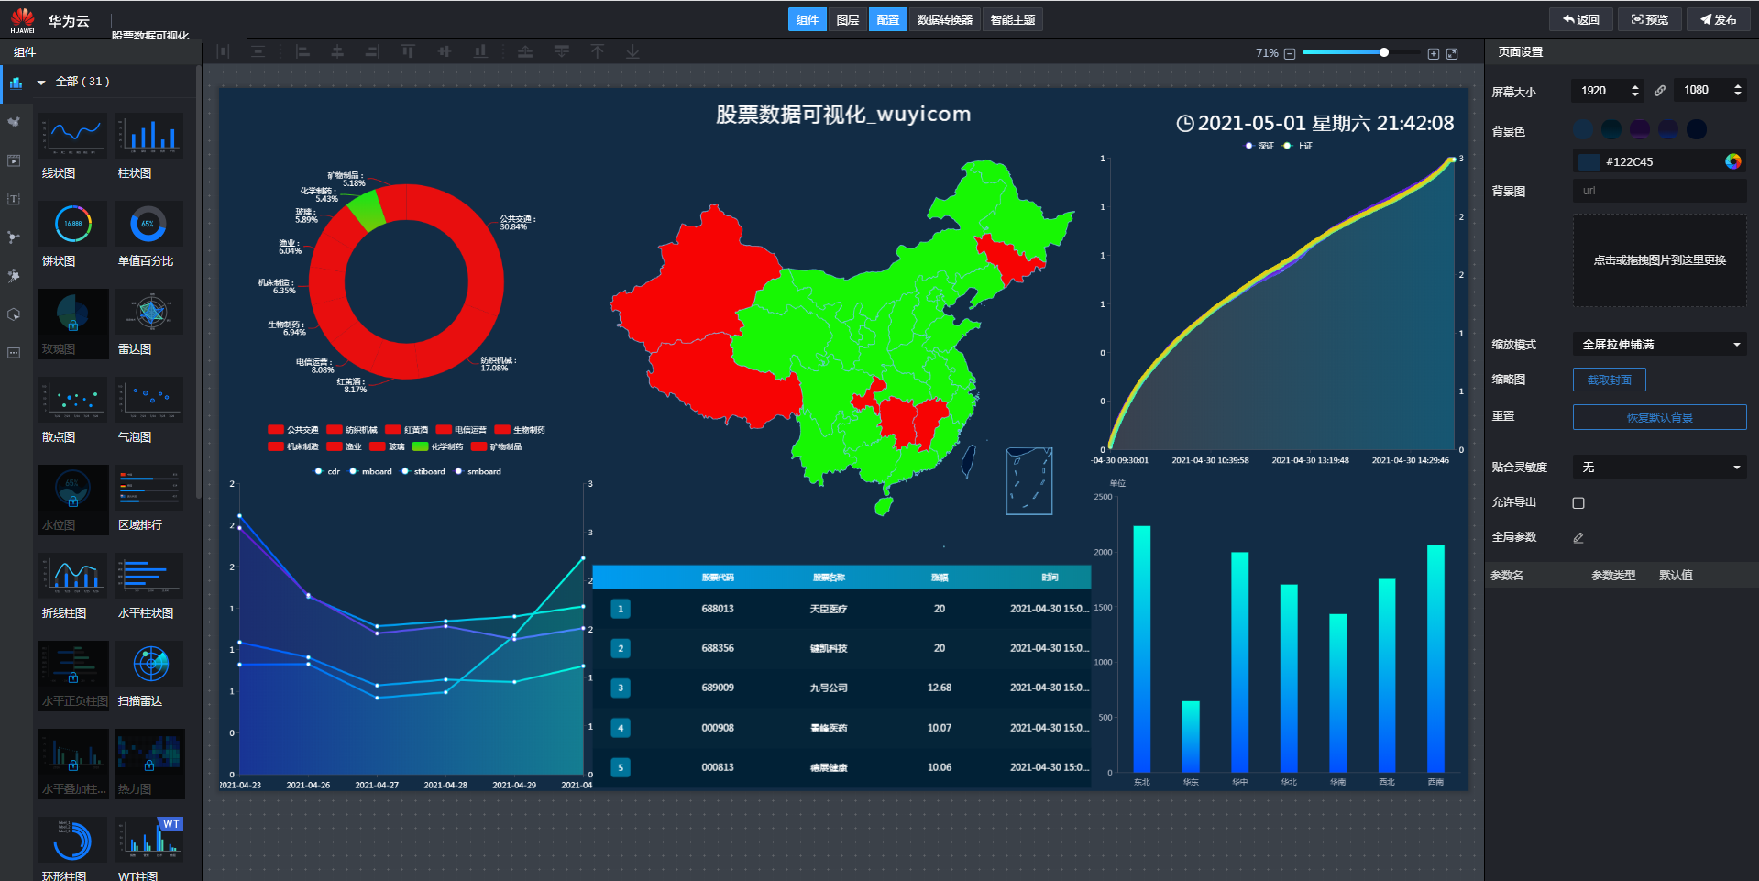This screenshot has width=1759, height=881.
Task: Switch to the 组件 tab
Action: point(808,20)
